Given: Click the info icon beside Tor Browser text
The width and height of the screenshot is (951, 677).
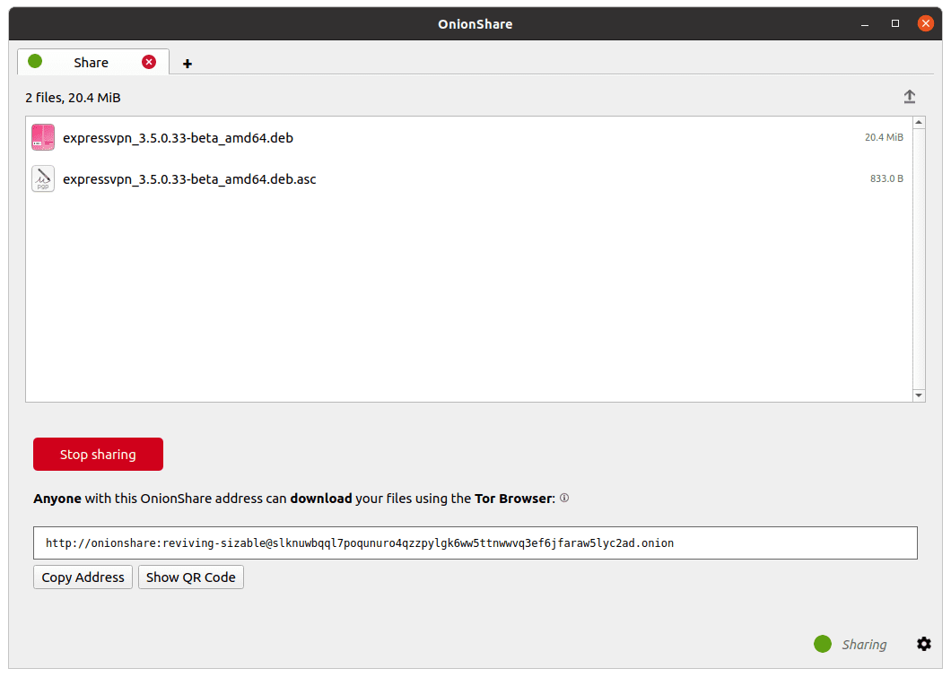Looking at the screenshot, I should click(x=564, y=498).
